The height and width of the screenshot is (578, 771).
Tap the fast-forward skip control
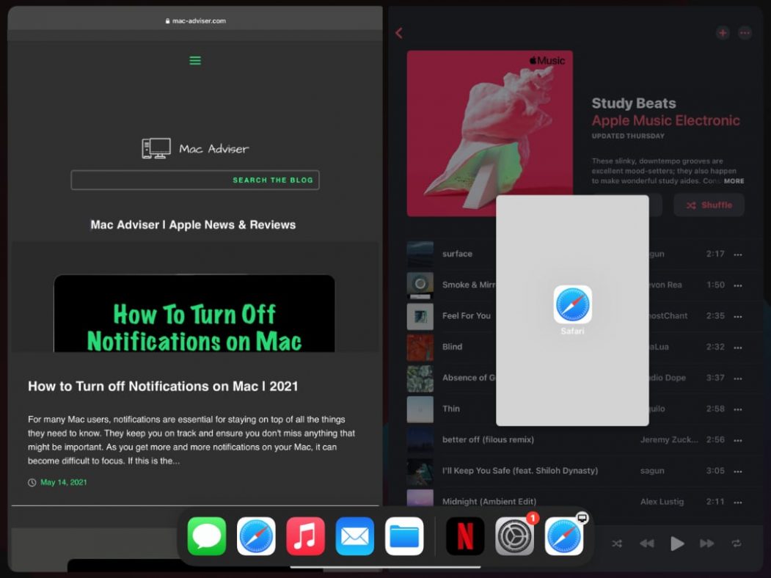707,544
